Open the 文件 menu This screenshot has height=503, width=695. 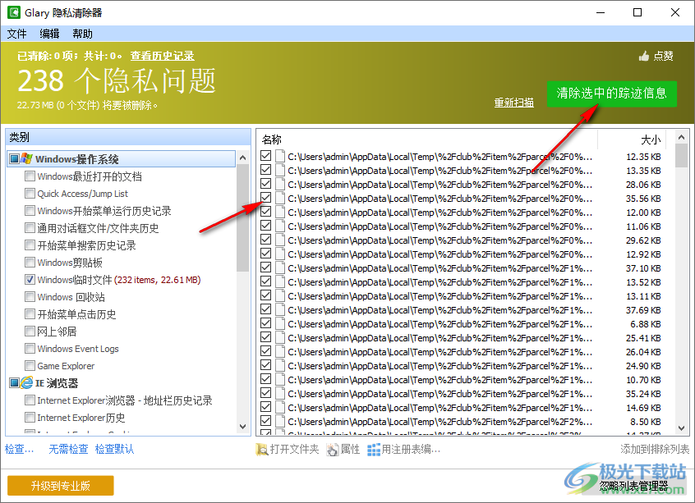click(x=17, y=34)
